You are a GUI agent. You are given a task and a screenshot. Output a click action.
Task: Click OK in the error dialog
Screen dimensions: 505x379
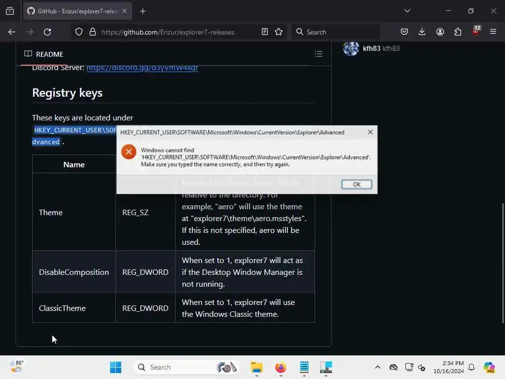(x=357, y=185)
